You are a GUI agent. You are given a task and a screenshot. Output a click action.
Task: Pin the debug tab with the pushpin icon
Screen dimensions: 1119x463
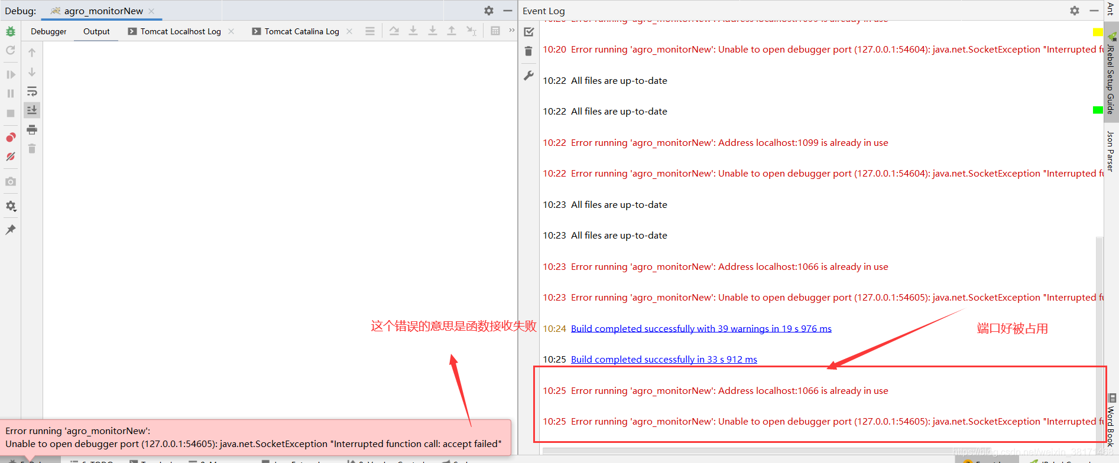(11, 230)
